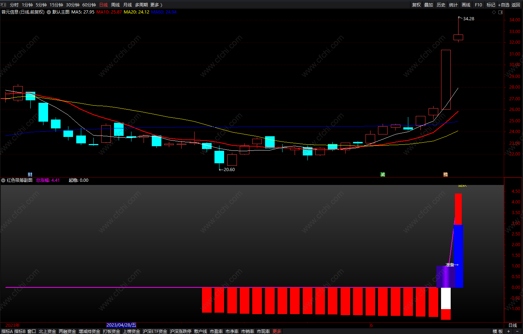Image resolution: width=523 pixels, height=334 pixels.
Task: Click the blue MA60: 24.94 legend value
Action: tap(164, 12)
